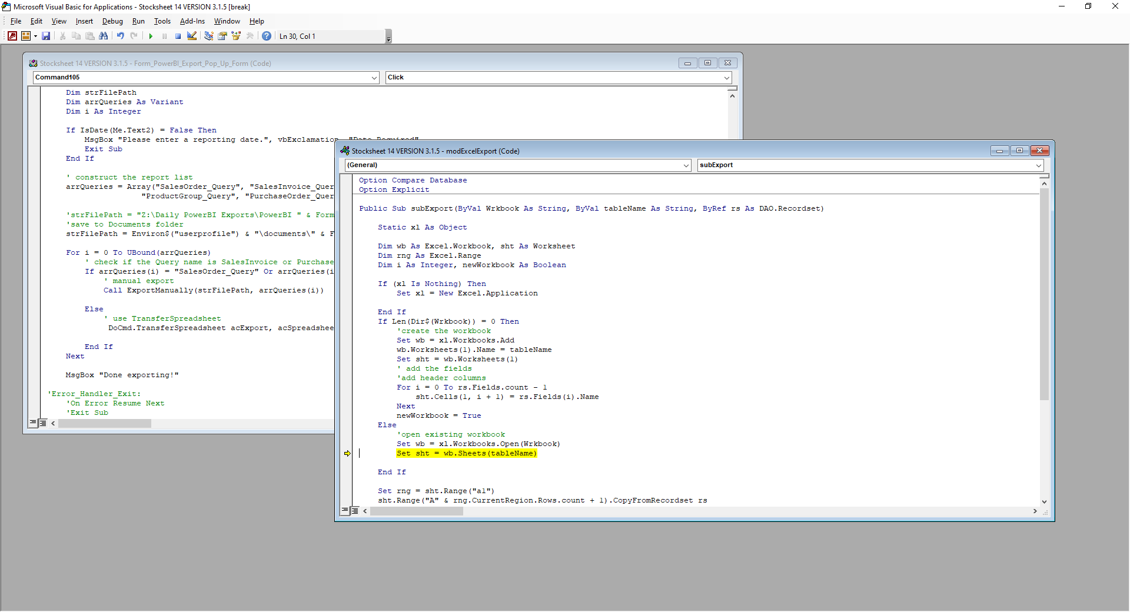Expand the subExport procedure dropdown
Screen dimensions: 1130x612
click(x=1039, y=165)
